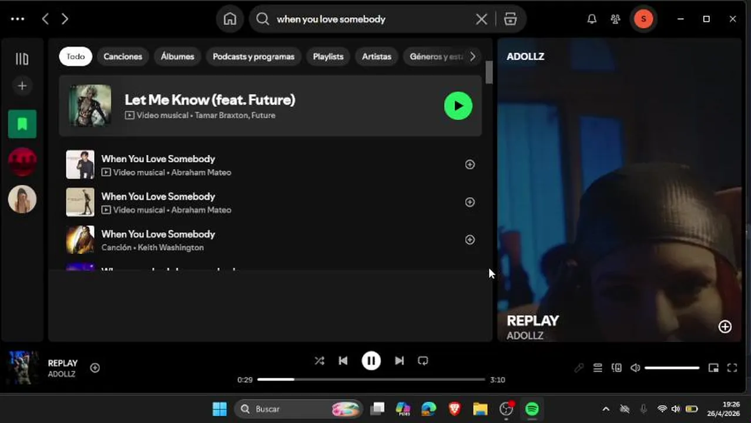Play Let Me Know with the green button
Image resolution: width=751 pixels, height=423 pixels.
click(x=458, y=106)
